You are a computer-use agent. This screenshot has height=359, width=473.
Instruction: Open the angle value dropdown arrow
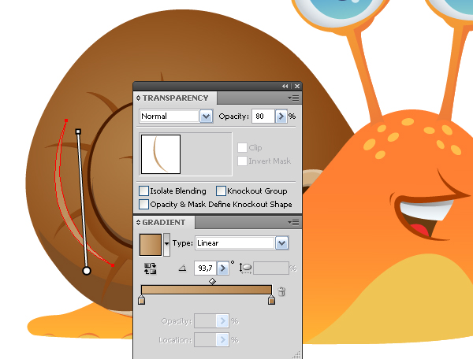(223, 268)
